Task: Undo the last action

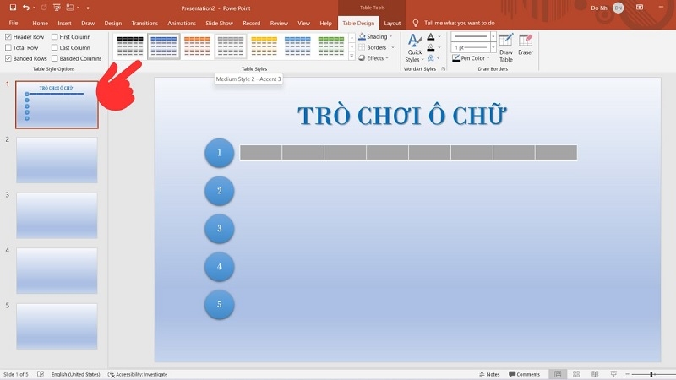Action: click(26, 8)
